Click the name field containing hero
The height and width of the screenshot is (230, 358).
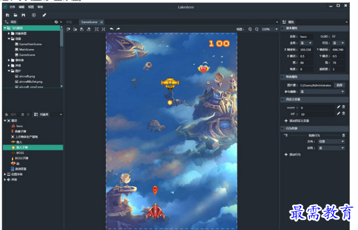coord(306,36)
